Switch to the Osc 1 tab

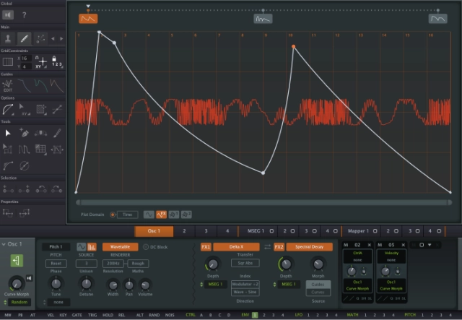click(154, 231)
